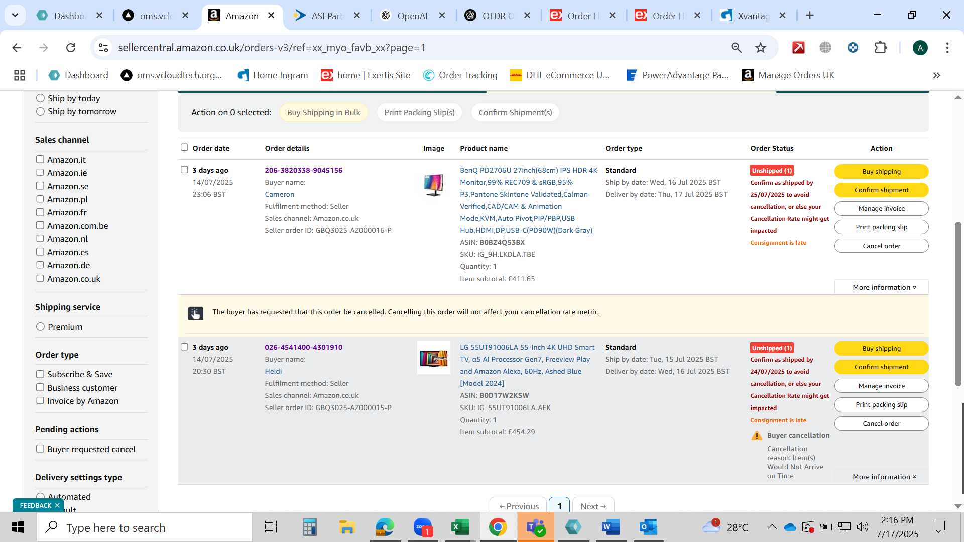Open the bookmarks apps grid icon
The width and height of the screenshot is (964, 542).
point(20,75)
